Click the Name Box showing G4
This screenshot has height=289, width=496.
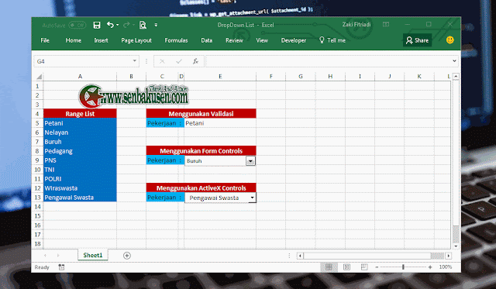point(83,61)
